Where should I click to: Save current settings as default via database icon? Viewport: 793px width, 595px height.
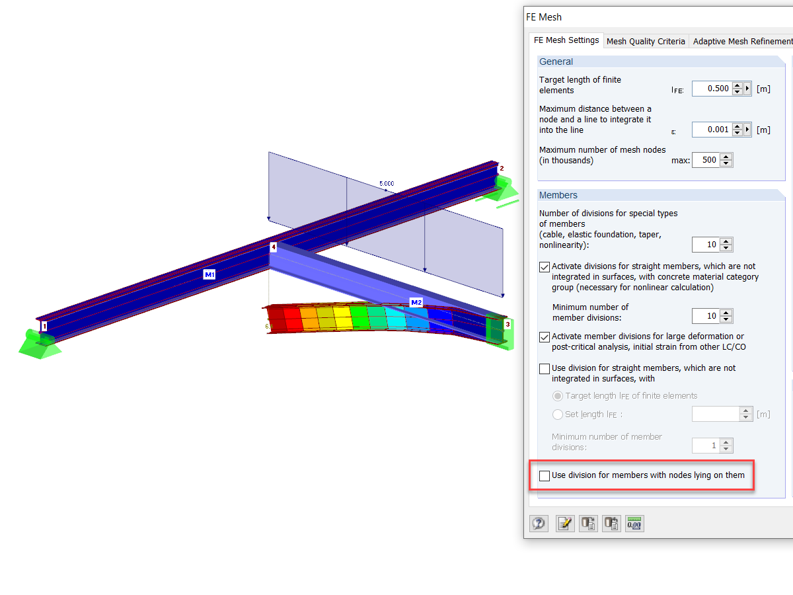click(x=588, y=523)
